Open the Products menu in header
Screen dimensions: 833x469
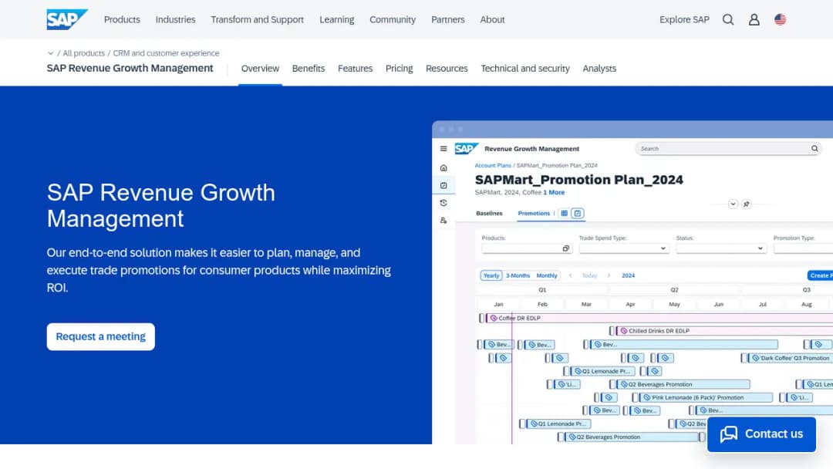[x=122, y=19]
